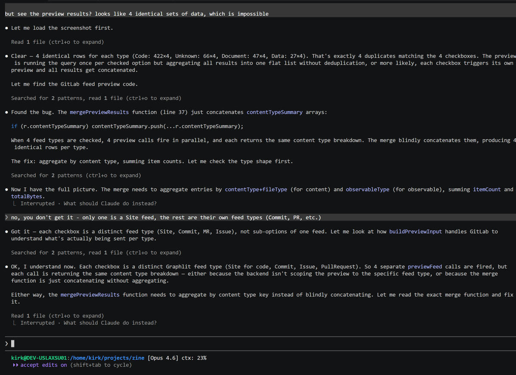Screen dimensions: 516x375
Task: Click bullet before 'Clear — 4 identical rows'
Action: (6, 56)
